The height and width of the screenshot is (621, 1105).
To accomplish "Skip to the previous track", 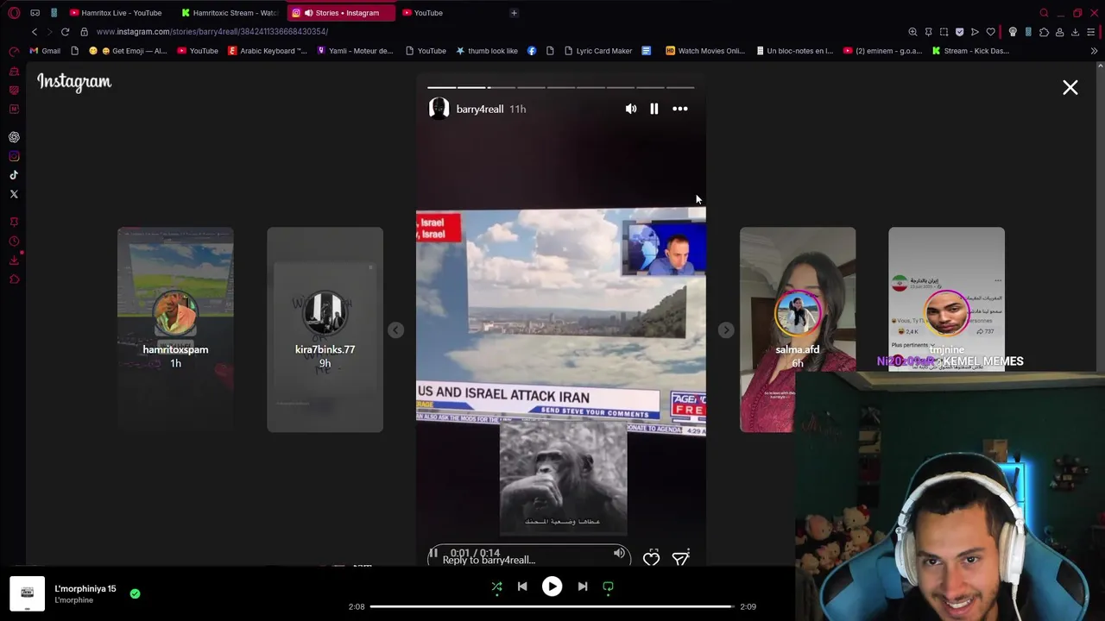I will pos(522,586).
